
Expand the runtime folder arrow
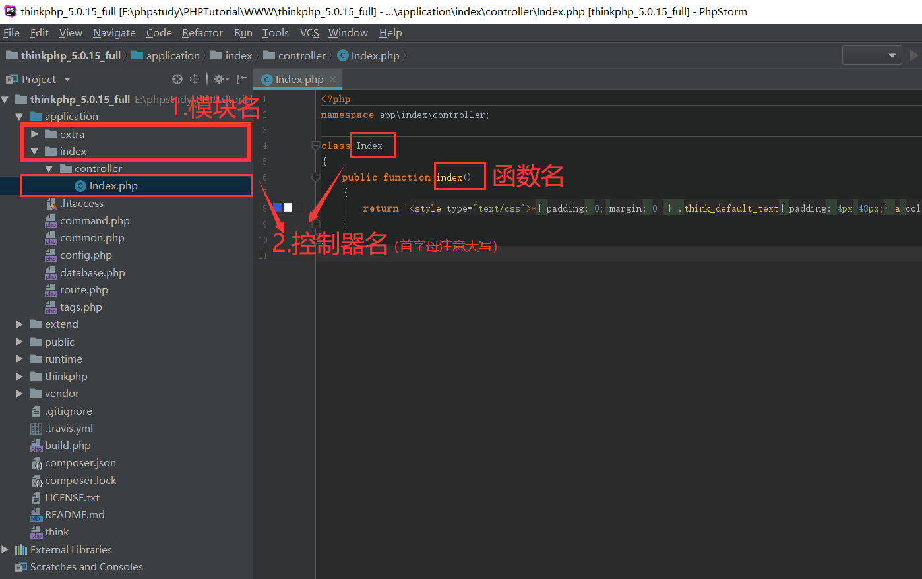pos(19,359)
